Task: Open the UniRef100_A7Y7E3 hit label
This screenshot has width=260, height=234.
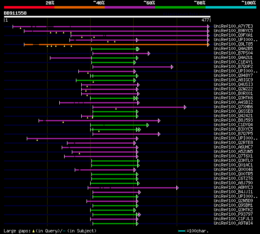Action: click(233, 26)
